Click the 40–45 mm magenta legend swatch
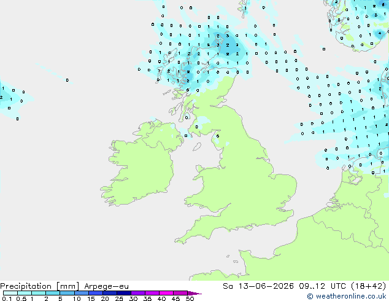Screen dimensions: 389x301 point(166,293)
